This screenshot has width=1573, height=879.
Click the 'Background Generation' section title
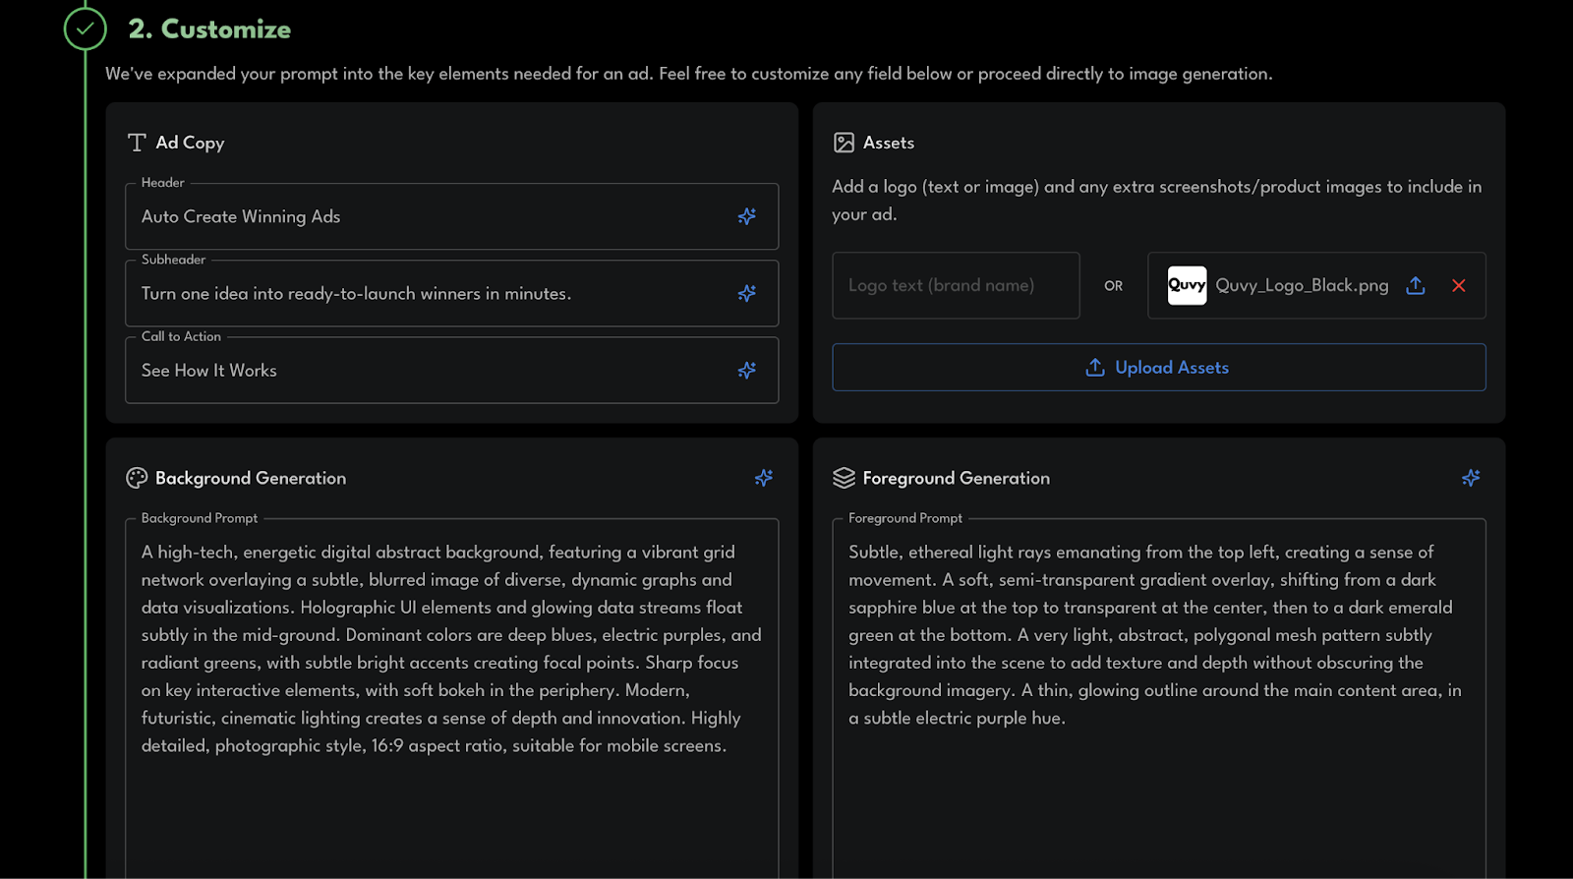tap(251, 478)
